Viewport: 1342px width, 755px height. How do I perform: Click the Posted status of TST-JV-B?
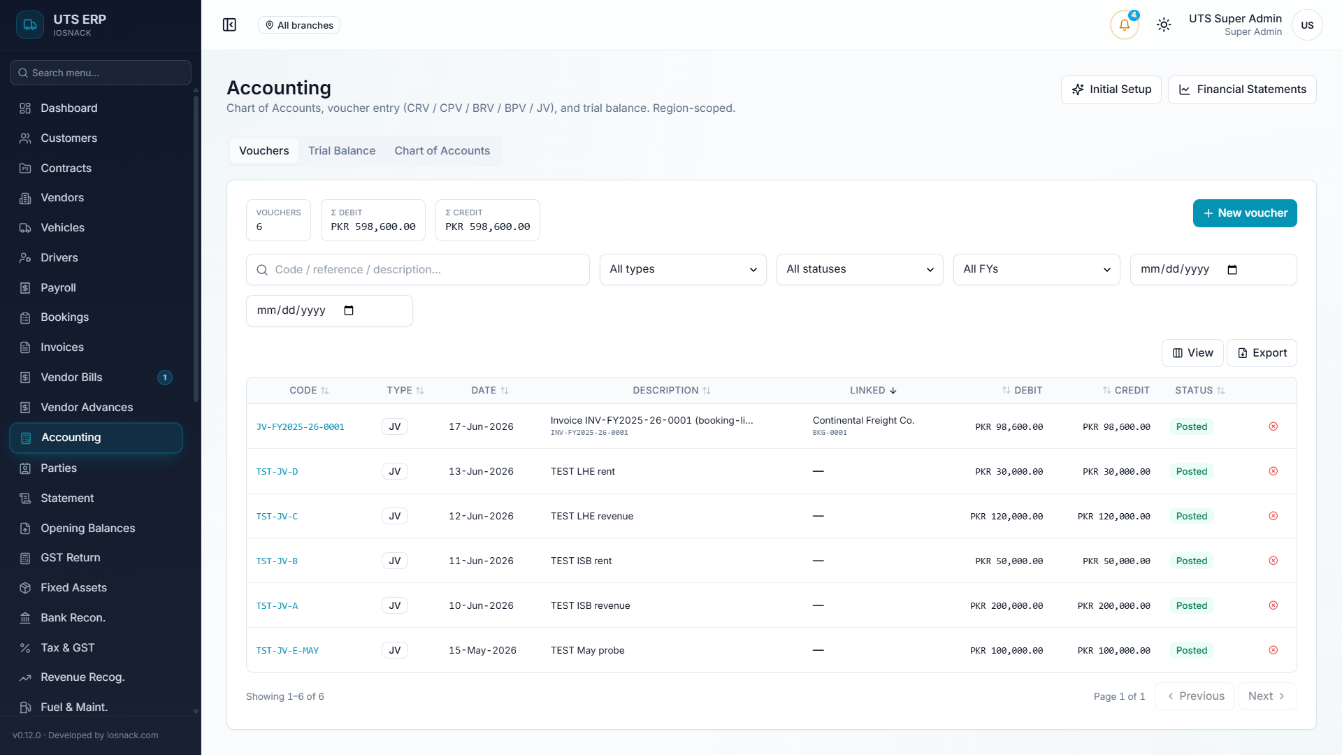tap(1191, 561)
